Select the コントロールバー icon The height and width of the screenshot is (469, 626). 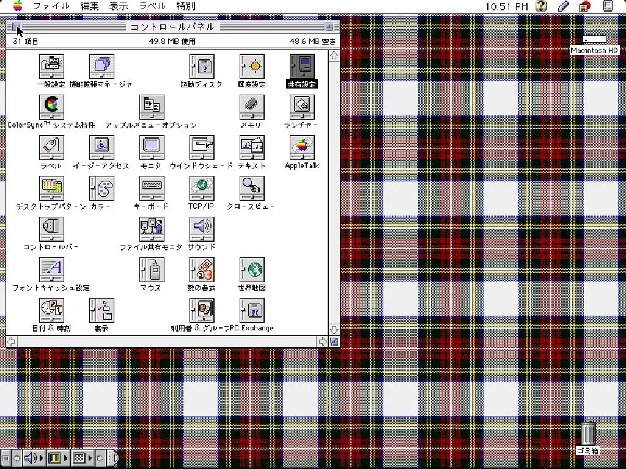click(x=51, y=230)
